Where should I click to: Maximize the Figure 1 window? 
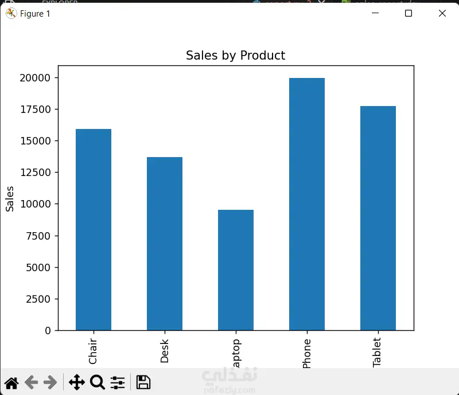[x=409, y=13]
